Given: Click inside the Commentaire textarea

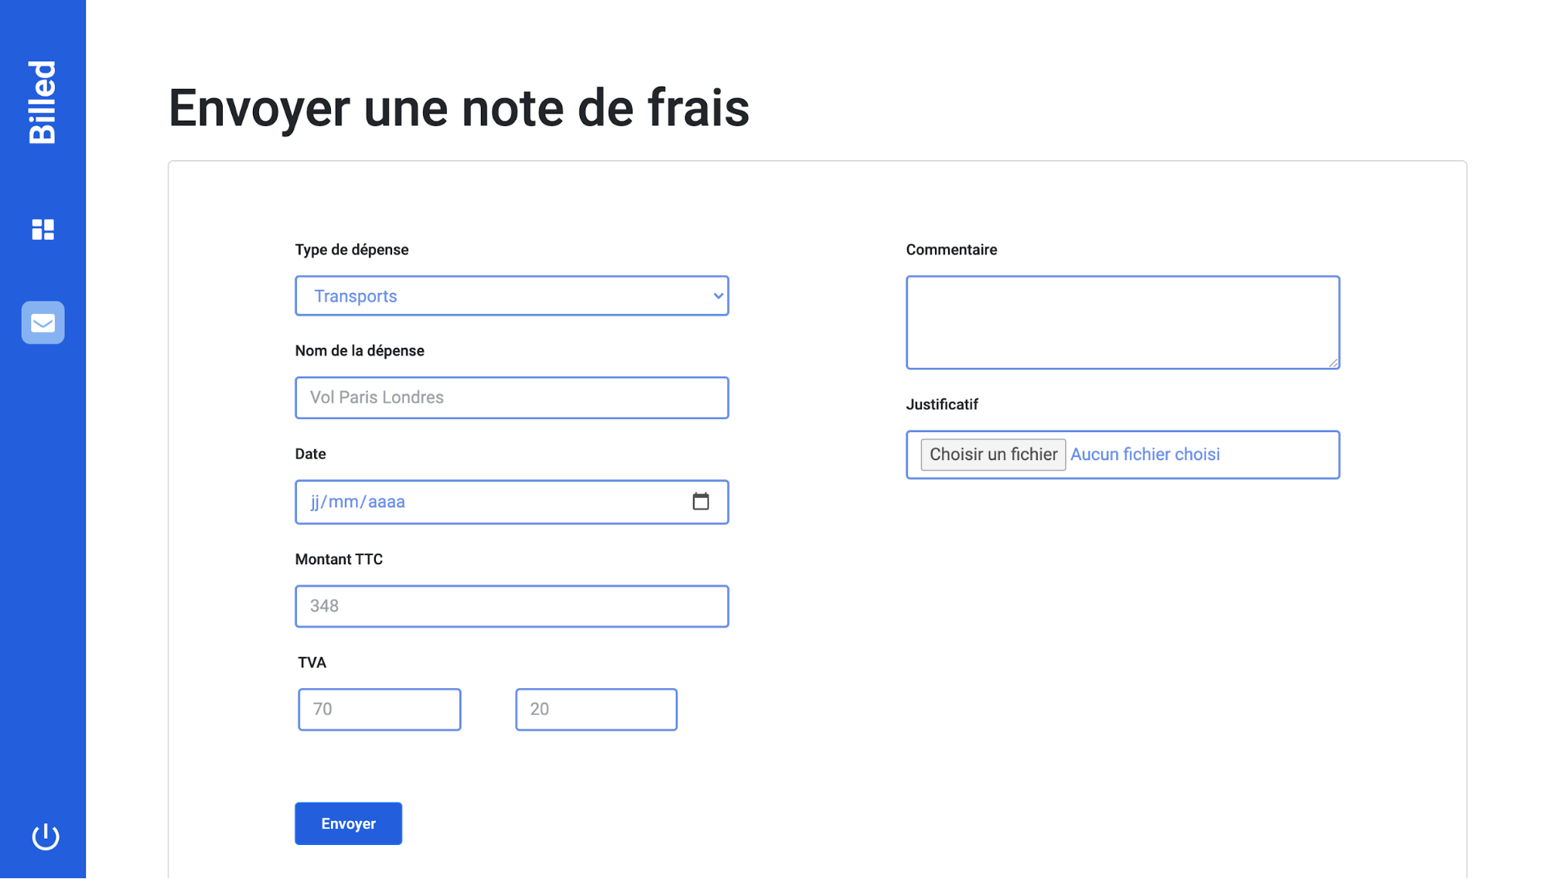Looking at the screenshot, I should [x=1122, y=321].
